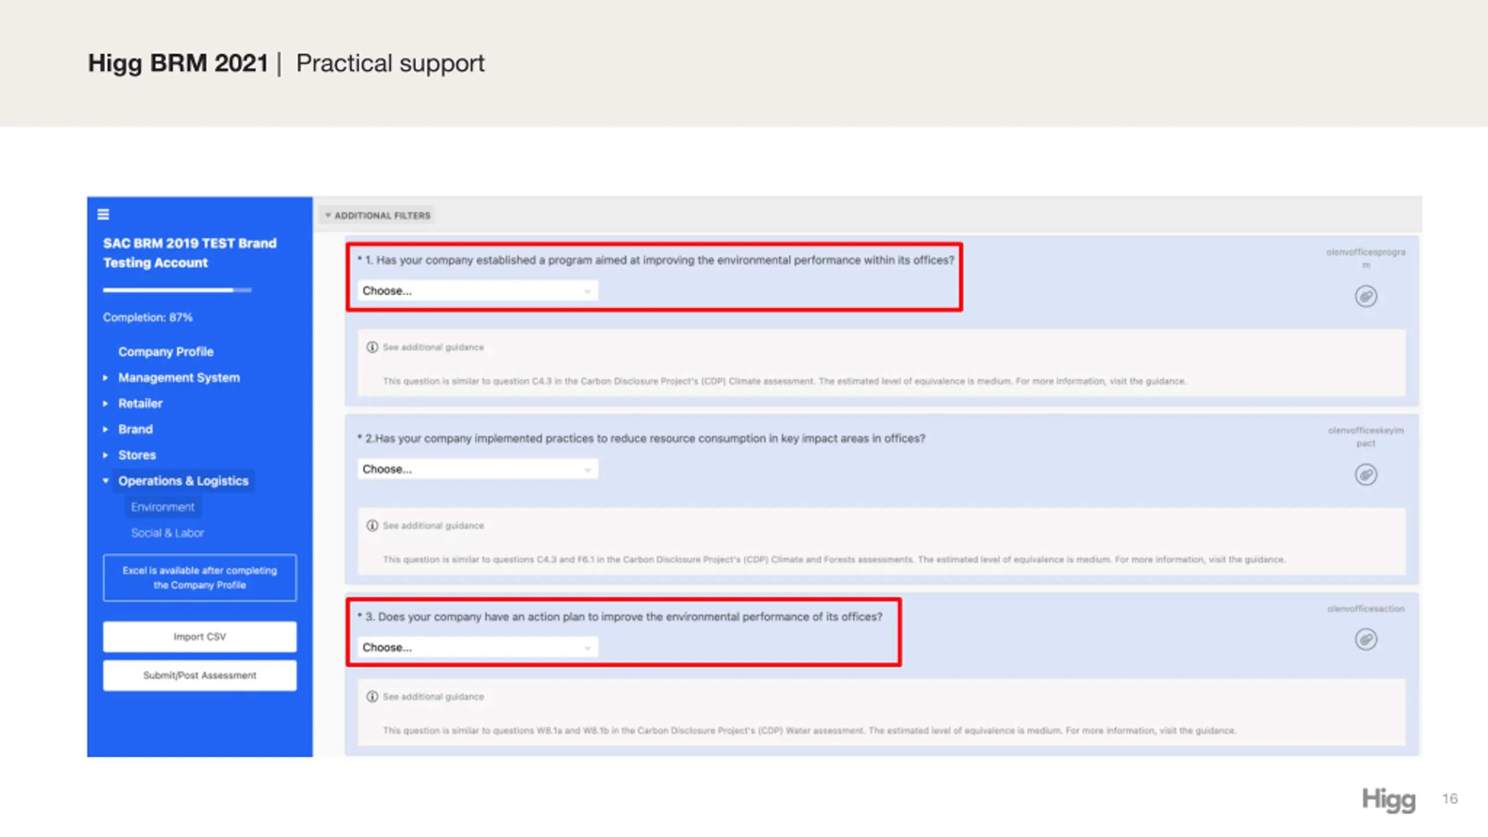Click SAC BRM 2019 TEST Brand account title
Viewport: 1488px width, 837px height.
(189, 253)
